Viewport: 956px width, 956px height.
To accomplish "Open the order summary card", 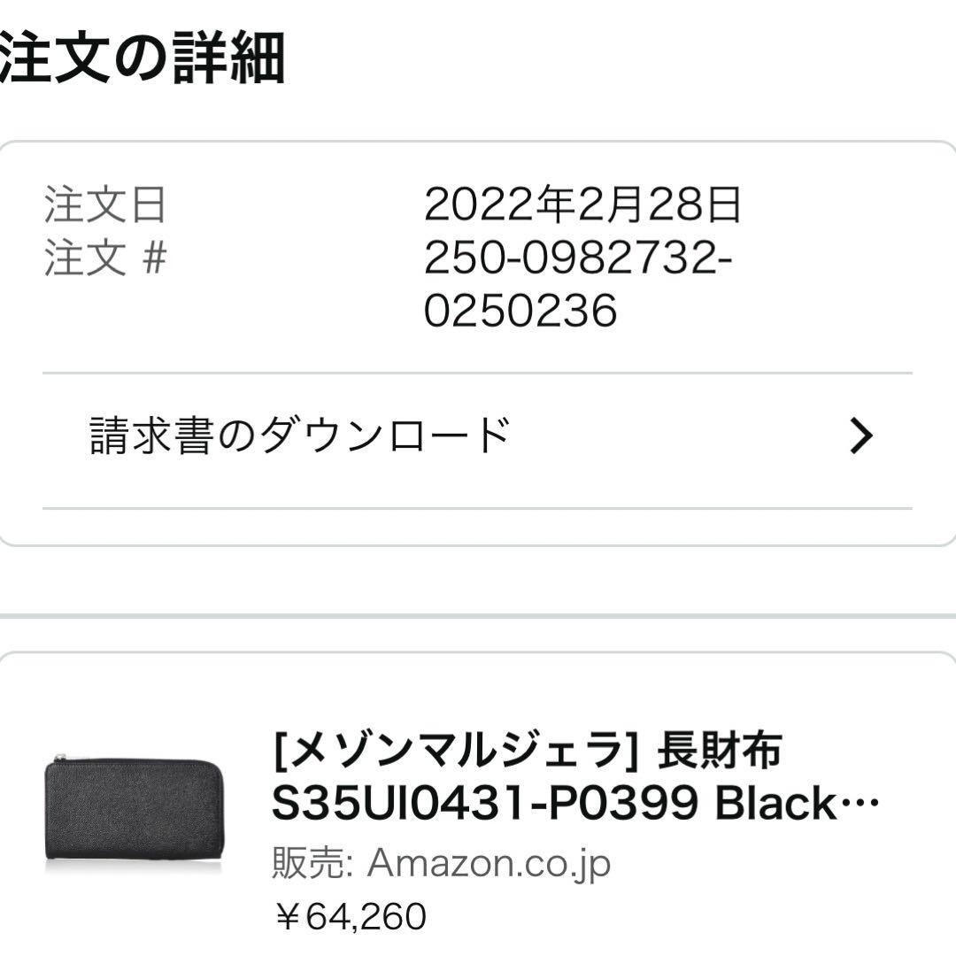I will [x=478, y=336].
